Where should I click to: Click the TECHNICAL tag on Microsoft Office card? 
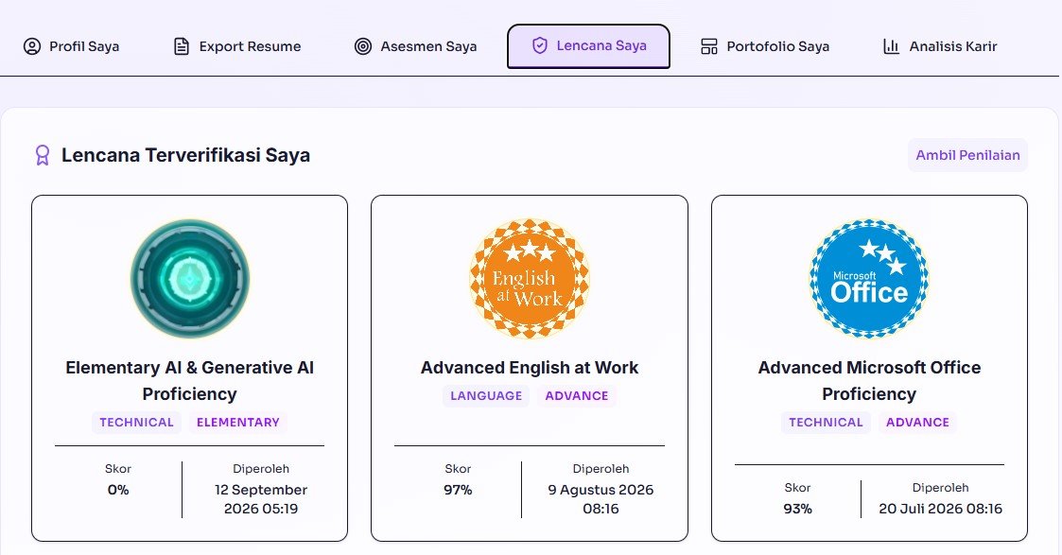coord(826,423)
